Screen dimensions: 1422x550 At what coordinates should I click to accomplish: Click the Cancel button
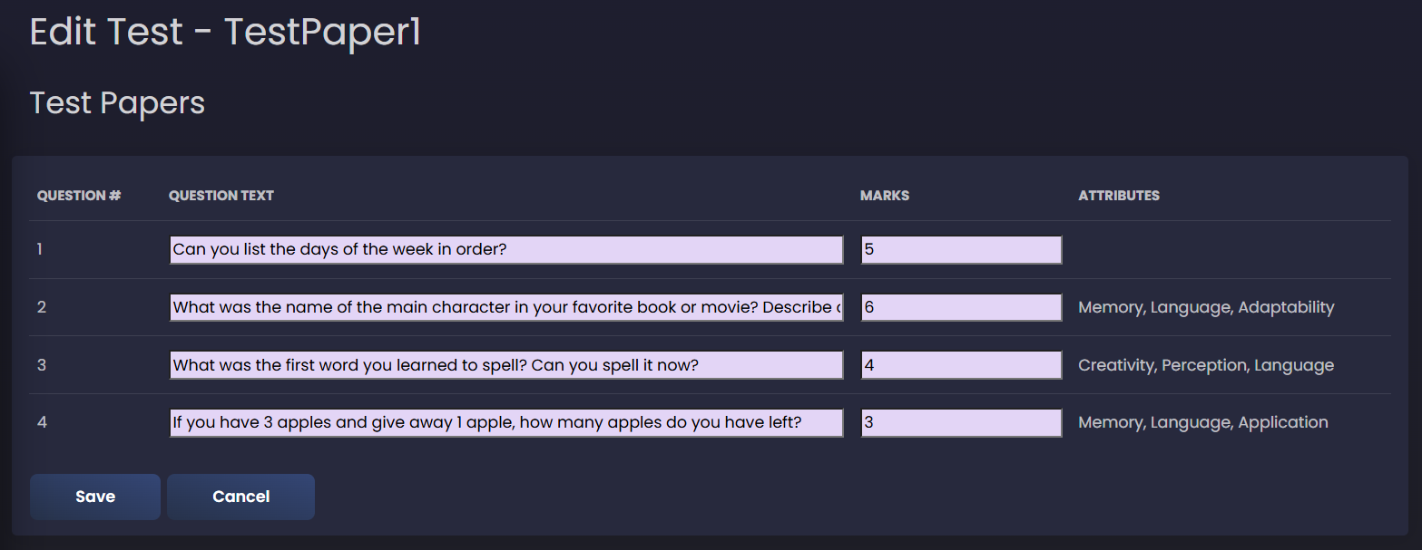(x=240, y=497)
